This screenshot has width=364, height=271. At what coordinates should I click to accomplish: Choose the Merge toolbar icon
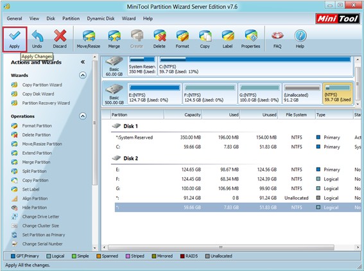point(114,39)
